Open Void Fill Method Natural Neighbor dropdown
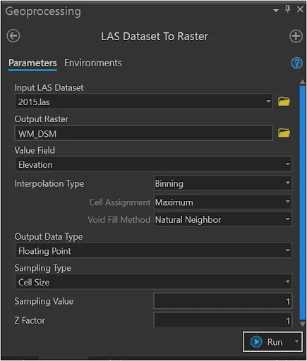This screenshot has width=307, height=361. coord(223,219)
